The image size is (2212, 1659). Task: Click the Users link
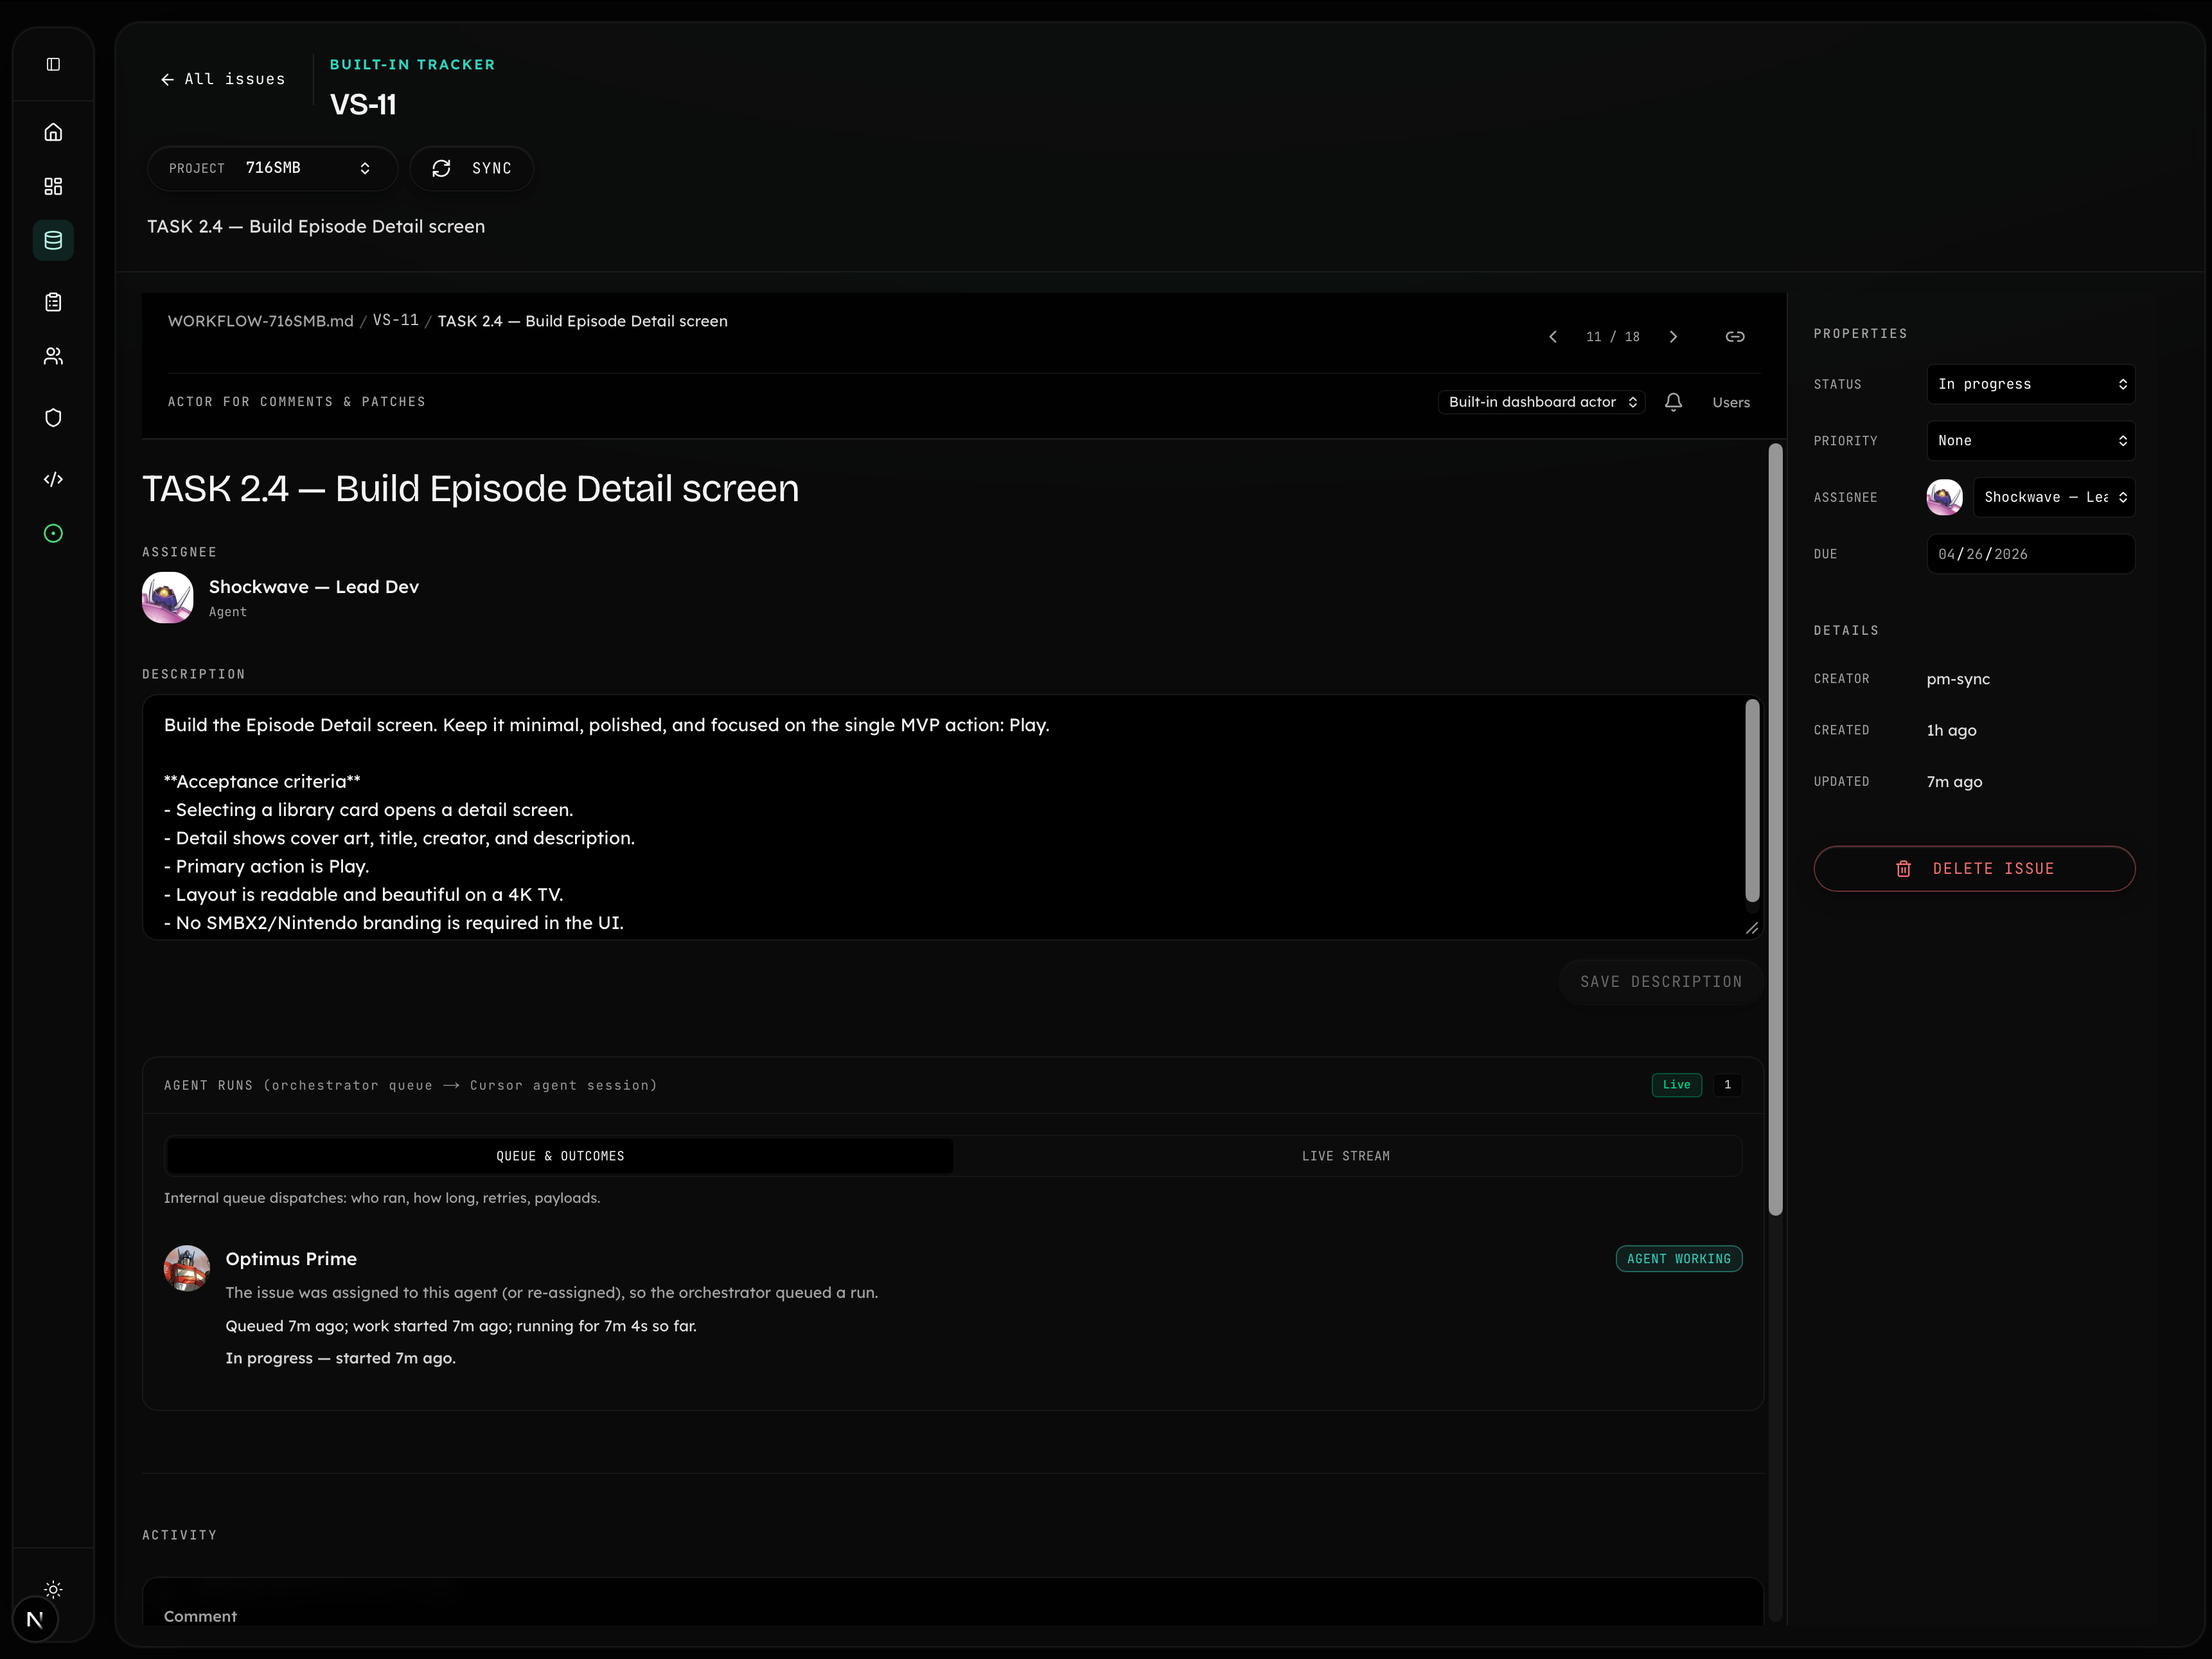pos(1731,402)
